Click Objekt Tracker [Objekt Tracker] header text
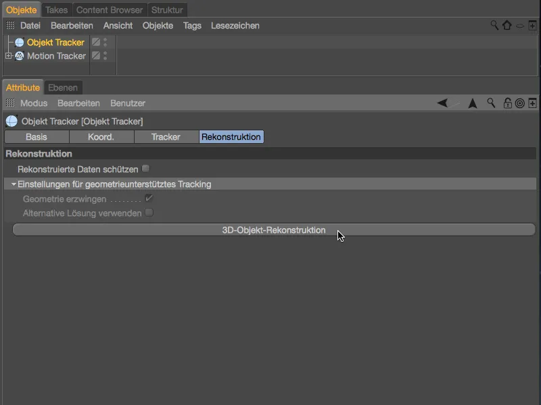The image size is (541, 405). click(x=82, y=122)
